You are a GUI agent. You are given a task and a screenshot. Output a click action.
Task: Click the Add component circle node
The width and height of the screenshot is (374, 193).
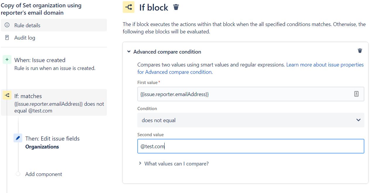pyautogui.click(x=18, y=174)
